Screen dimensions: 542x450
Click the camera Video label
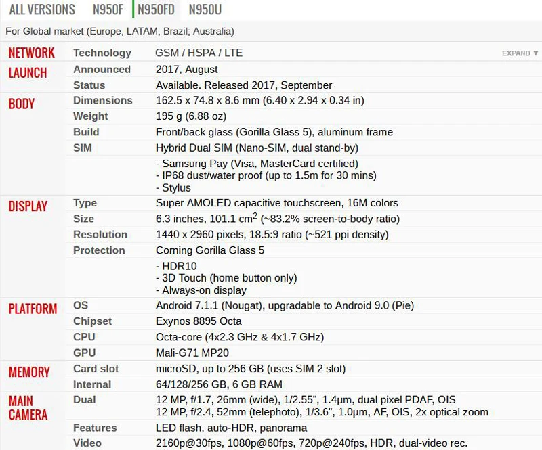[x=87, y=443]
